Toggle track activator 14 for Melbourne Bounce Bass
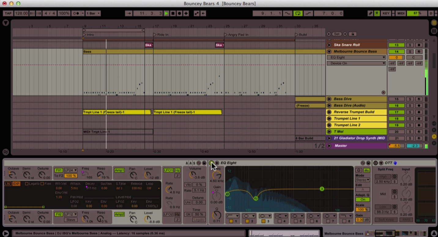The height and width of the screenshot is (237, 438). [x=396, y=51]
